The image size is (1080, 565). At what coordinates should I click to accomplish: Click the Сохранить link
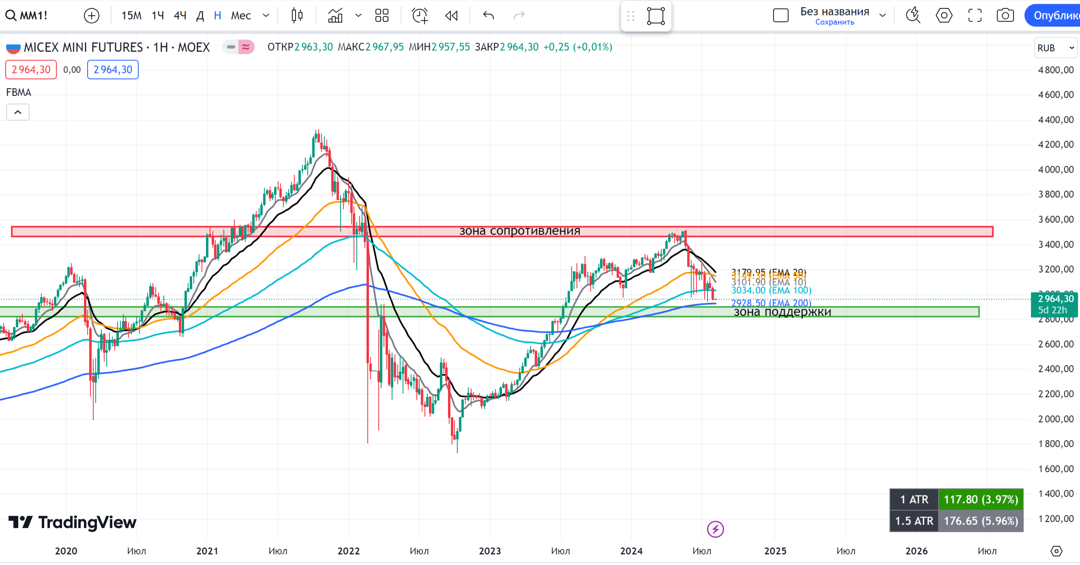point(834,22)
